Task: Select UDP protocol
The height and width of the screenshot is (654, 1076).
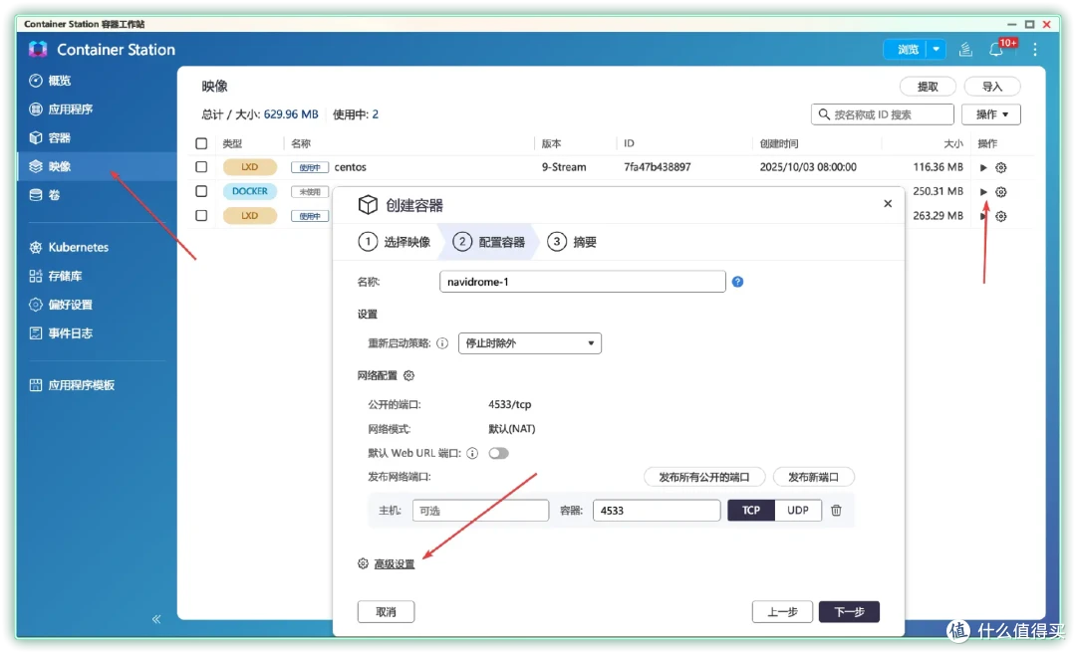Action: click(x=798, y=510)
